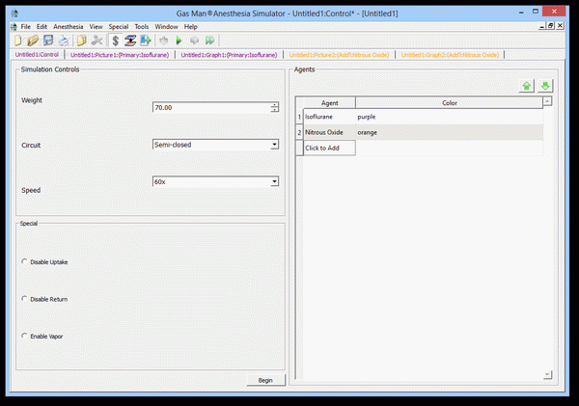579x406 pixels.
Task: Select row header number 1
Action: pos(299,117)
